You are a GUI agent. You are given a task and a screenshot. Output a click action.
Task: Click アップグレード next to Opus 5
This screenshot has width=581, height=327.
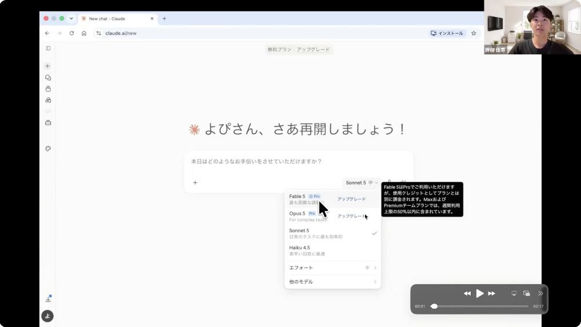coord(351,216)
